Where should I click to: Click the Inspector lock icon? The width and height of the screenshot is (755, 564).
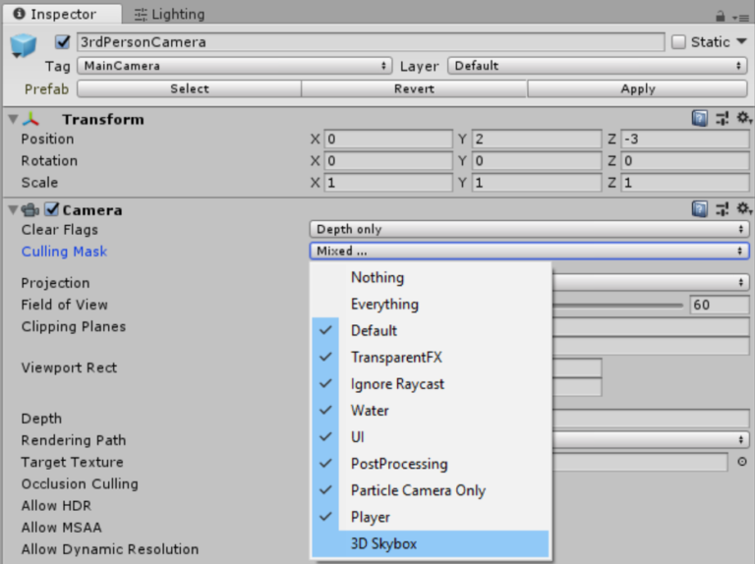721,16
